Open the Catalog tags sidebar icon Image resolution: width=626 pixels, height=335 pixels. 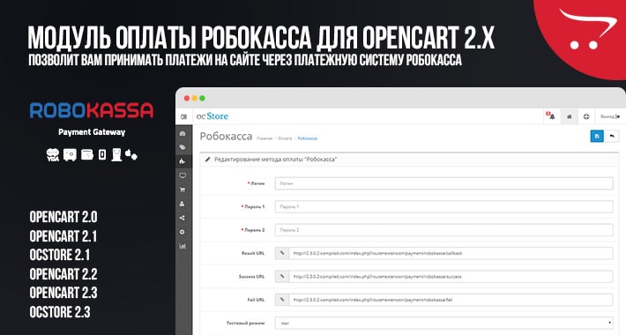(183, 147)
